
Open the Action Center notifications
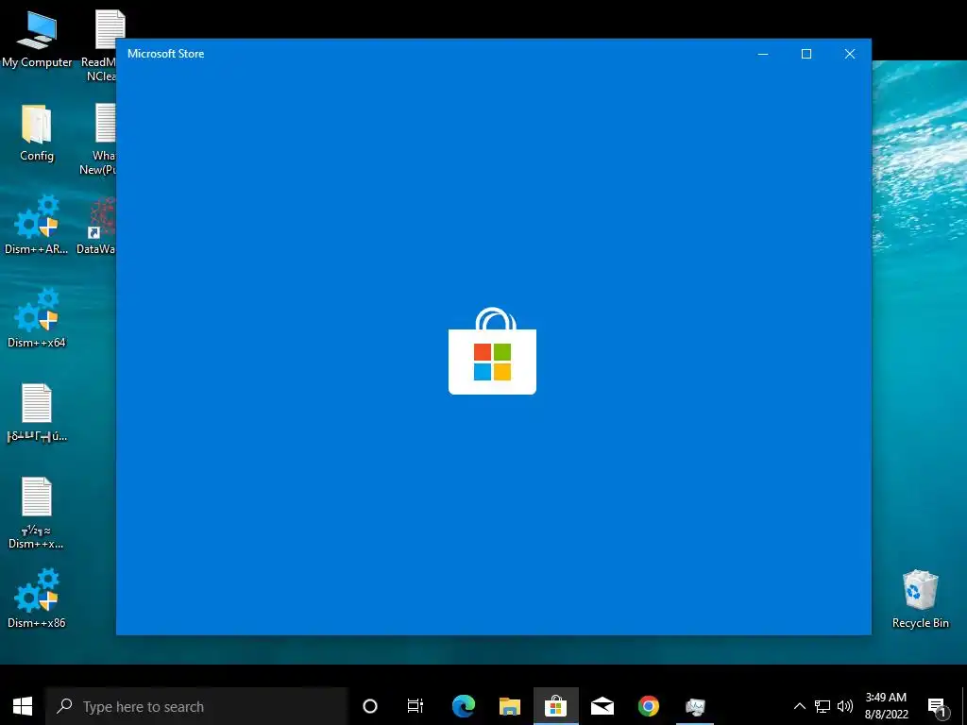coord(938,706)
